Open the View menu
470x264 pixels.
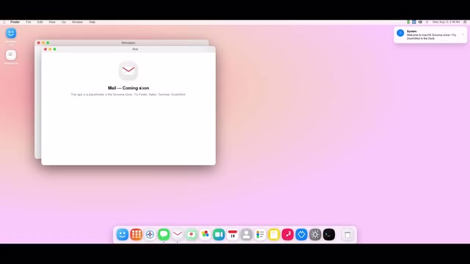tap(52, 22)
